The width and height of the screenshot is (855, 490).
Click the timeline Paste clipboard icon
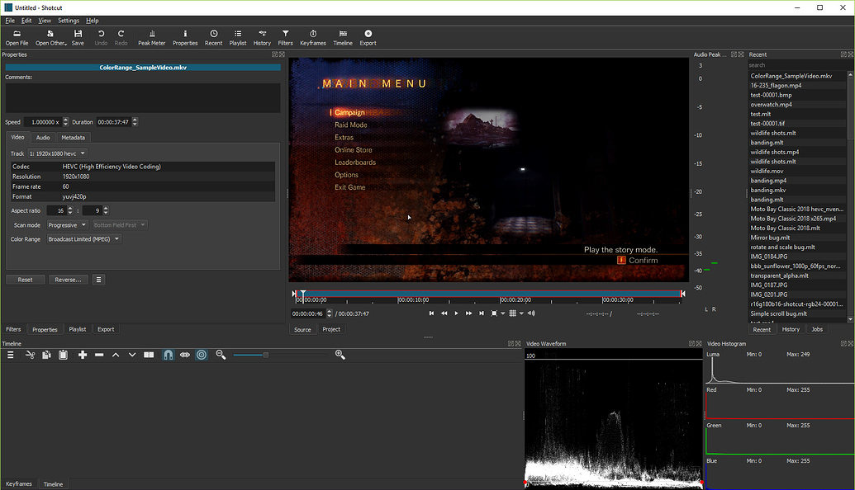(64, 355)
